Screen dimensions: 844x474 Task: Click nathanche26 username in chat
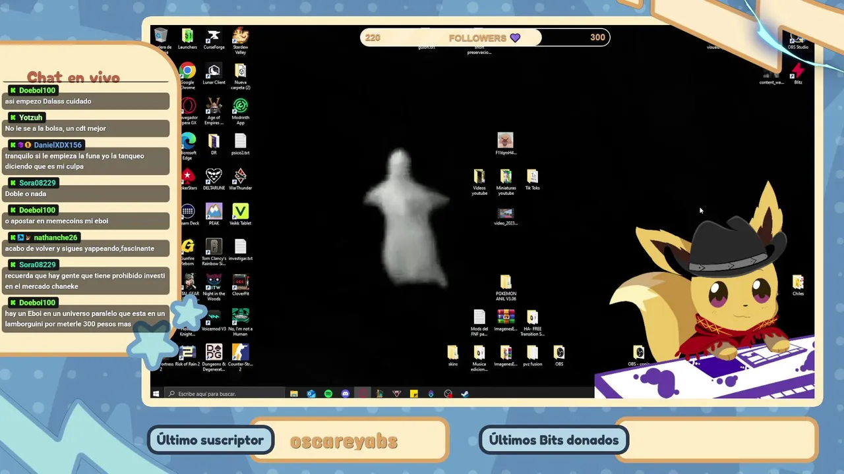pyautogui.click(x=55, y=238)
